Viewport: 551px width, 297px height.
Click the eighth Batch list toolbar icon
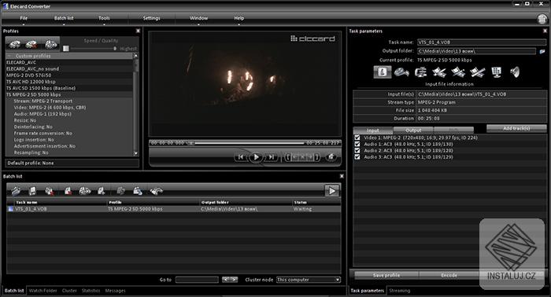[x=138, y=191]
